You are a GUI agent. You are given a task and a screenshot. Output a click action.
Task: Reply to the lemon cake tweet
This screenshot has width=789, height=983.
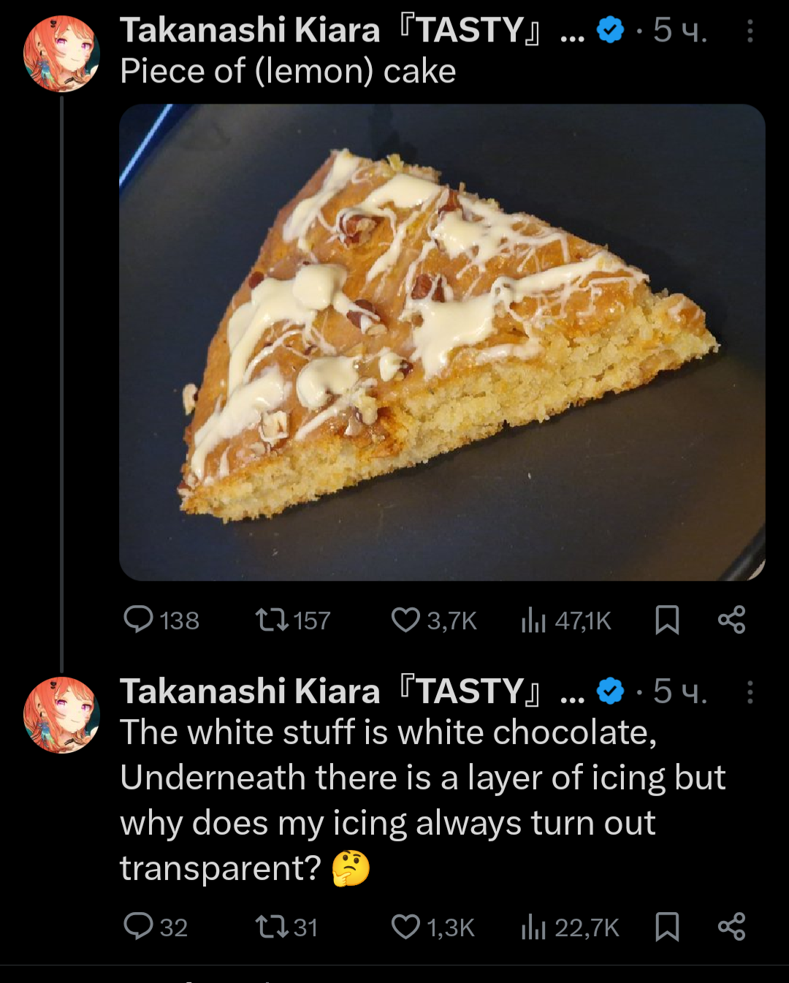pyautogui.click(x=139, y=620)
